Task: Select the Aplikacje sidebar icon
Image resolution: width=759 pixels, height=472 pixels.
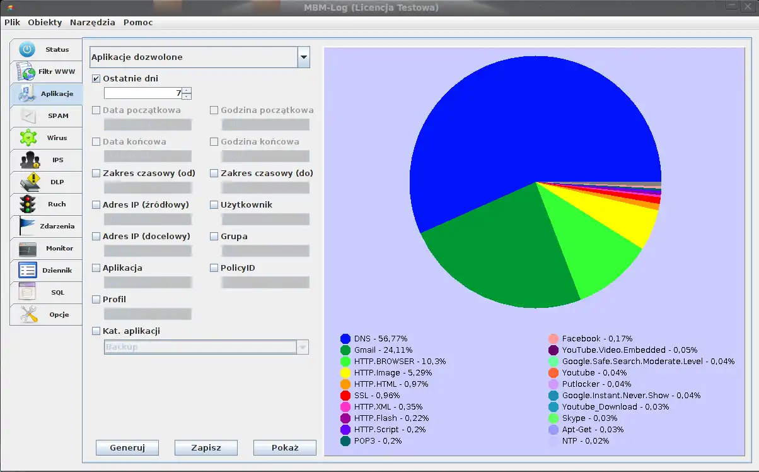Action: pyautogui.click(x=28, y=93)
